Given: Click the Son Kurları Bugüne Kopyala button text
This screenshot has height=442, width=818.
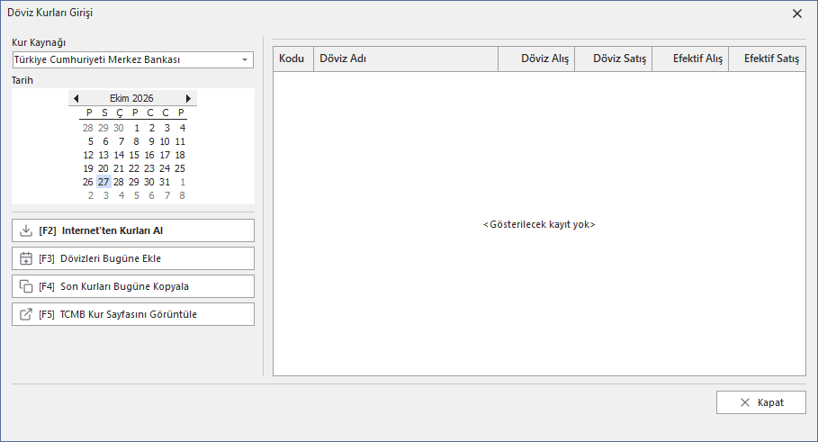Looking at the screenshot, I should [125, 286].
